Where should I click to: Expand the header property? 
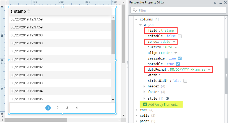point(144,86)
